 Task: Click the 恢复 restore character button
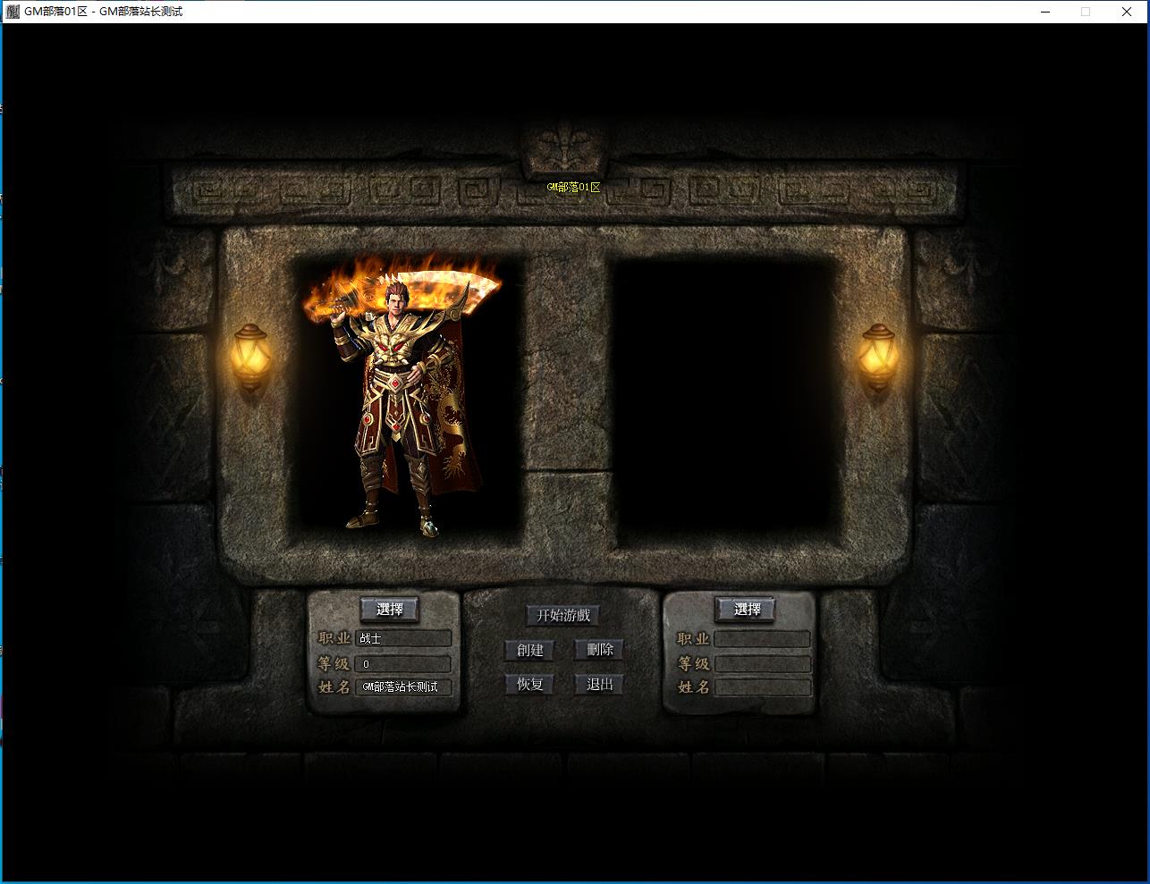529,684
